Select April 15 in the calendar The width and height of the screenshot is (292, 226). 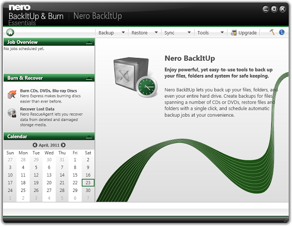coord(75,175)
